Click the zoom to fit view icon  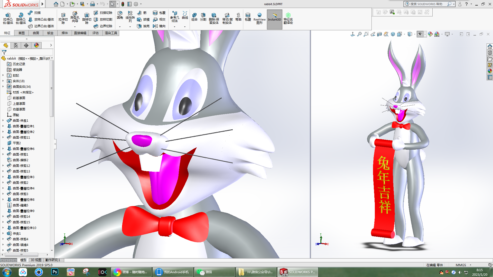click(x=359, y=34)
